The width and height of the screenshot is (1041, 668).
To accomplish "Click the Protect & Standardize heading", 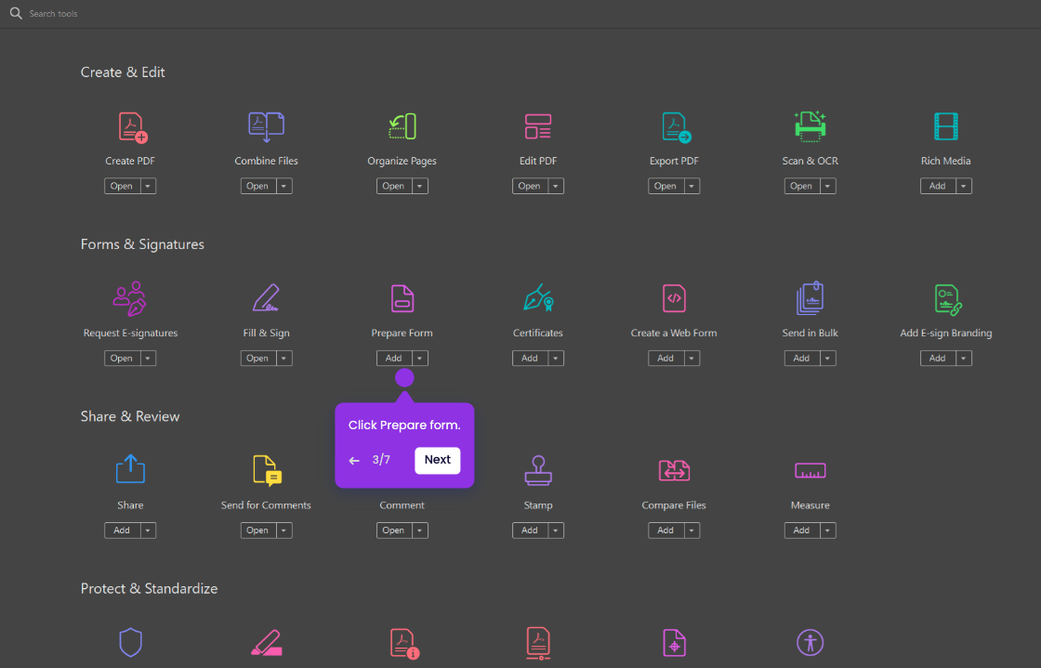I will 149,589.
